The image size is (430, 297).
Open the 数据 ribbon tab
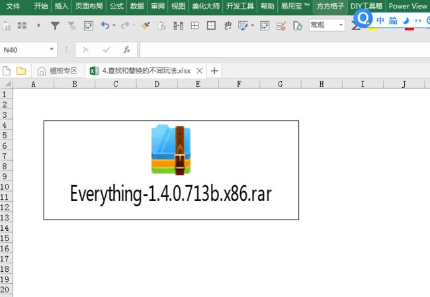point(137,6)
